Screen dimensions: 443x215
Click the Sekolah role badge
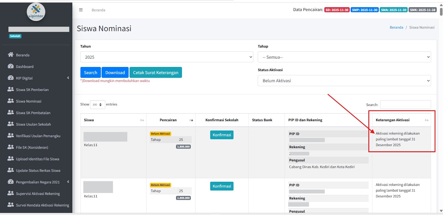[x=15, y=36]
